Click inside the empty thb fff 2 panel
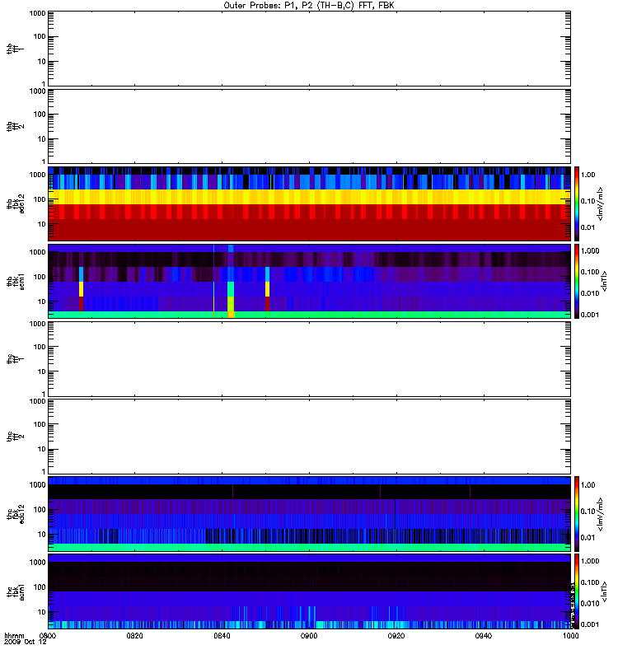The image size is (618, 659). 309,126
